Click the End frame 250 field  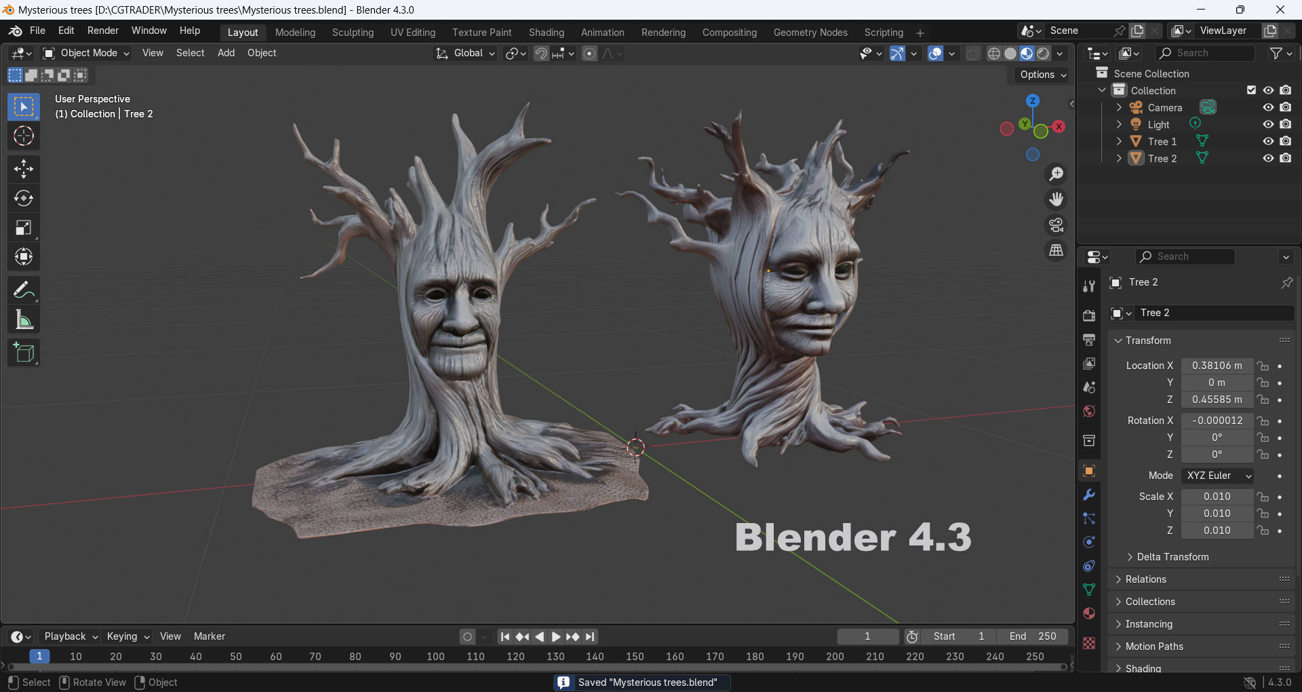coord(1033,636)
